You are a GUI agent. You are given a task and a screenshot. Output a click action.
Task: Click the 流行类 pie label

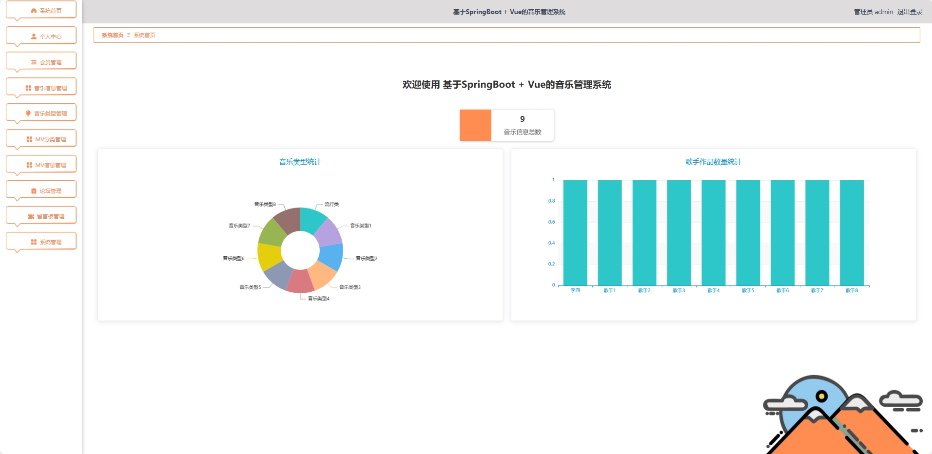[331, 205]
